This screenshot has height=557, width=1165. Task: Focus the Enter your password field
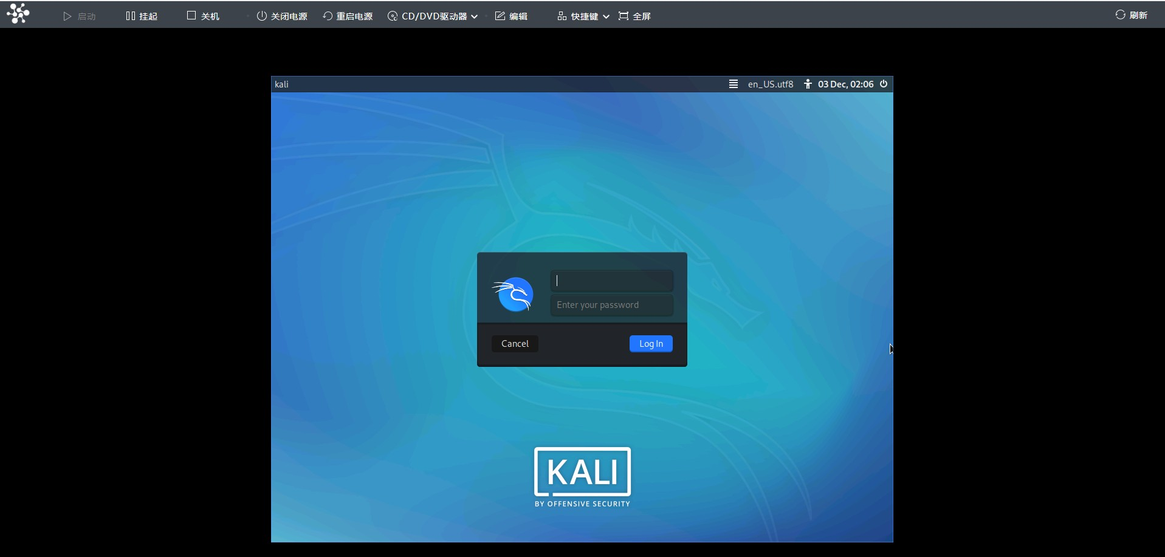tap(612, 305)
